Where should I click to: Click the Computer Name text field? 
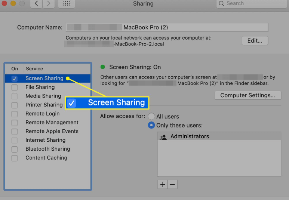tap(167, 27)
